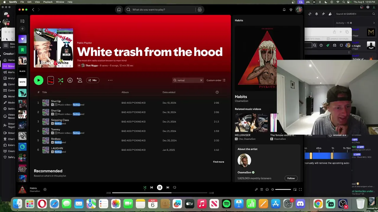Select the Tommy track row
Image resolution: width=378 pixels, height=212 pixels.
pyautogui.click(x=130, y=131)
